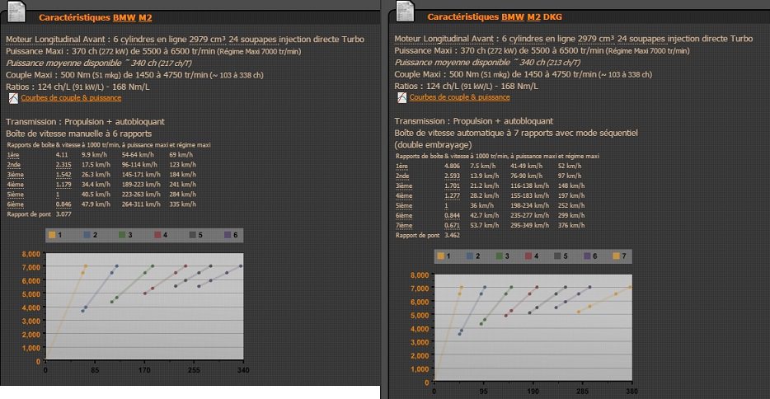Click the power average line with 217 ch/T
This screenshot has width=770, height=399.
[x=99, y=63]
